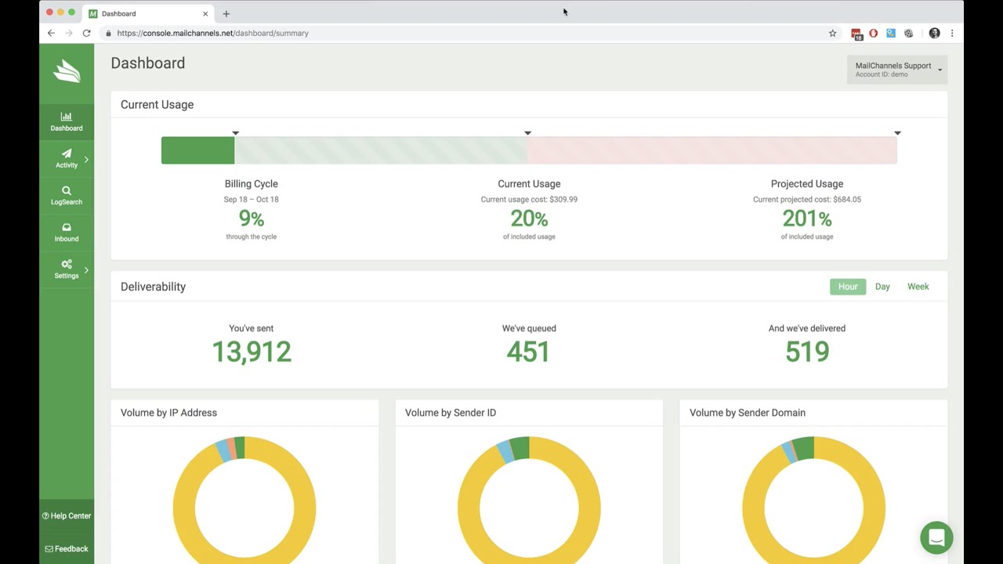Click the Volume by Sender ID heading
The image size is (1003, 564).
(451, 413)
